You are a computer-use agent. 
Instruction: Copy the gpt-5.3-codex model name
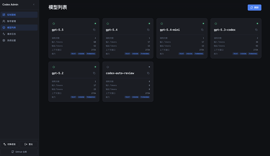coord(256,30)
